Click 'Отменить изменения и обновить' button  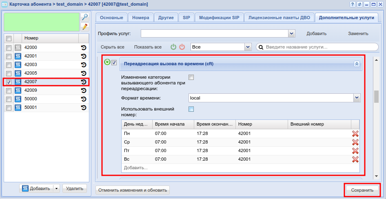(x=133, y=190)
